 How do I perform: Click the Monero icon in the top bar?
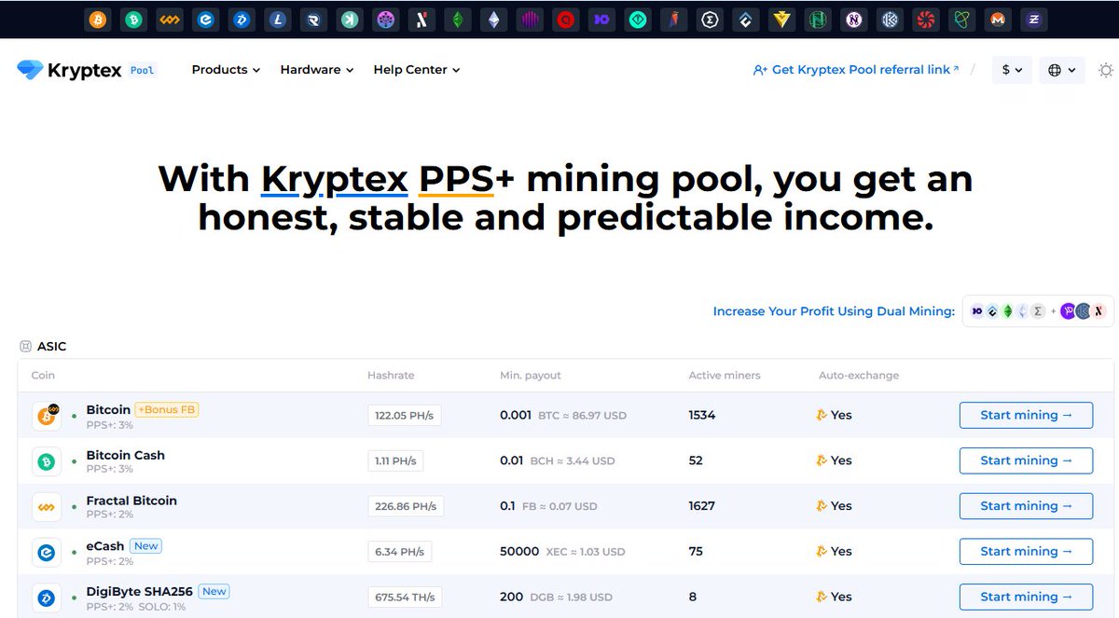click(x=998, y=19)
